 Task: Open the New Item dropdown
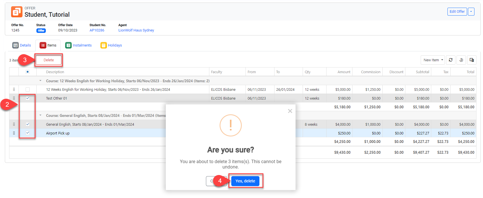click(x=433, y=60)
